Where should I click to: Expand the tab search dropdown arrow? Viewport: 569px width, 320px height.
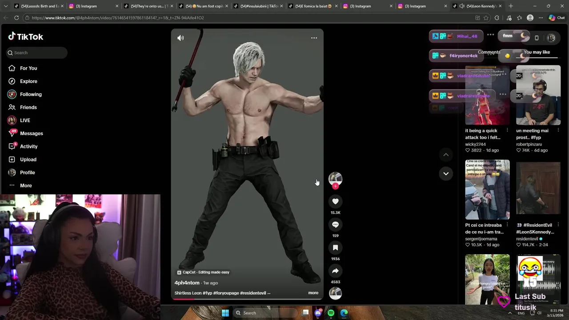click(6, 6)
